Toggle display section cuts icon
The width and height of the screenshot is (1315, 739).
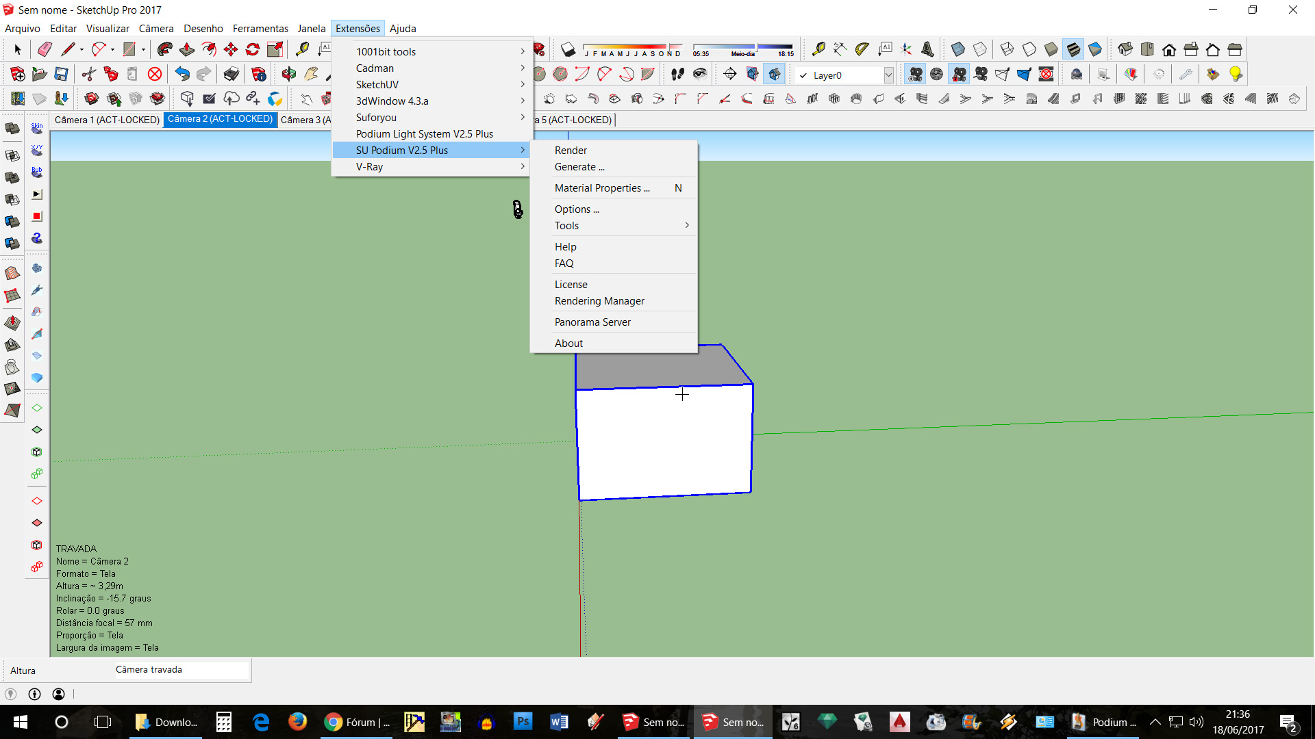coord(775,74)
